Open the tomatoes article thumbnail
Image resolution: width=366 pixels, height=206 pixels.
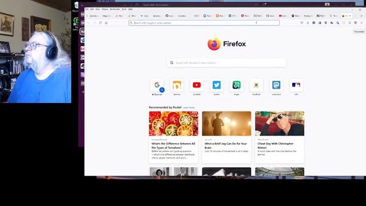[174, 124]
